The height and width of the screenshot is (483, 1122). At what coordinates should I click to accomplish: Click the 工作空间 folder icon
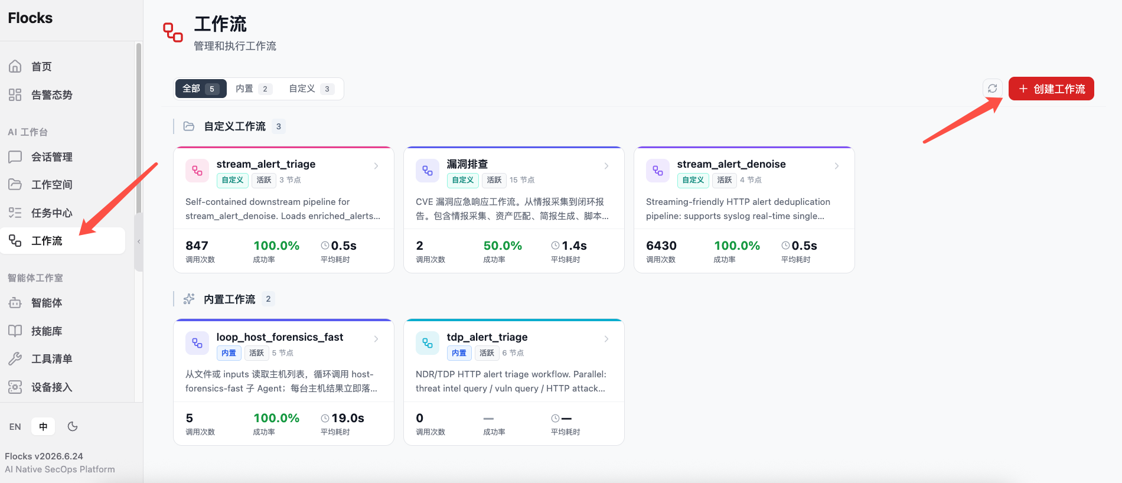(15, 184)
